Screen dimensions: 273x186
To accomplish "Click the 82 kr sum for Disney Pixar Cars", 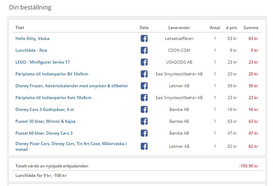I will click(253, 146).
